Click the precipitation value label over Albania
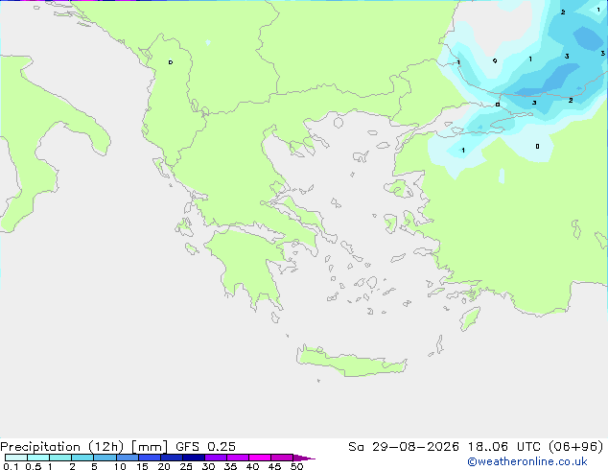Screen dimensions: 608x470 pyautogui.click(x=171, y=62)
